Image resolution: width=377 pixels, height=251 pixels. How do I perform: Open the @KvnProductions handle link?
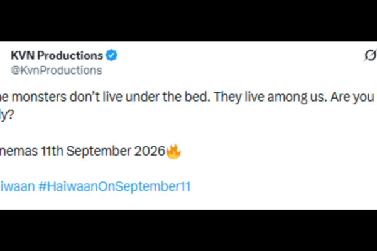coord(57,70)
